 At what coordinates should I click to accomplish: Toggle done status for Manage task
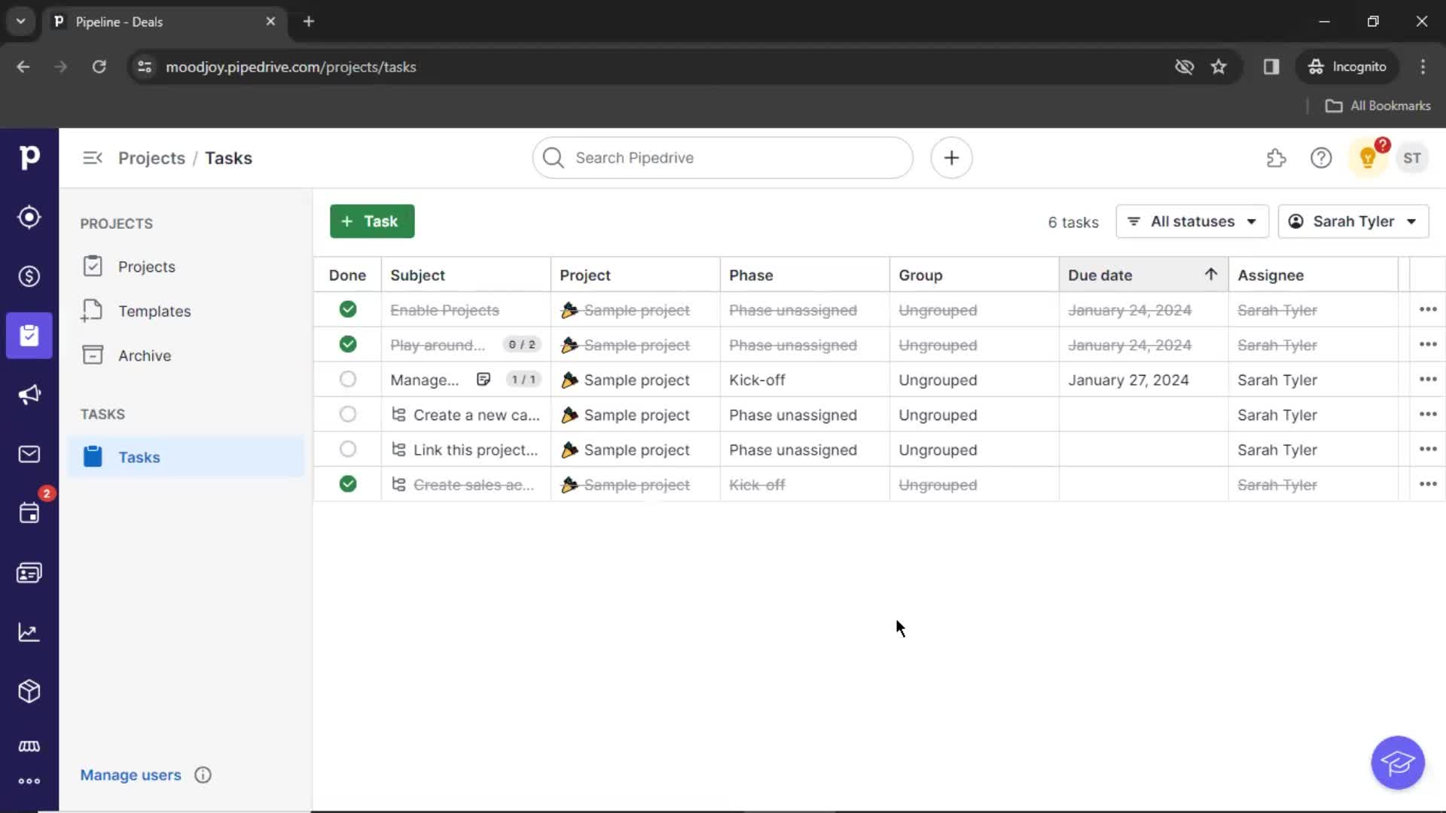(x=348, y=379)
